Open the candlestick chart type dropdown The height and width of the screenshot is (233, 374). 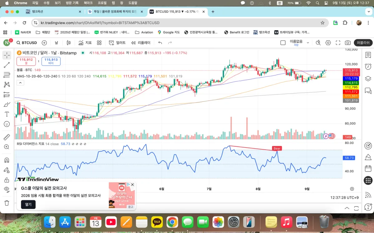pyautogui.click(x=69, y=43)
